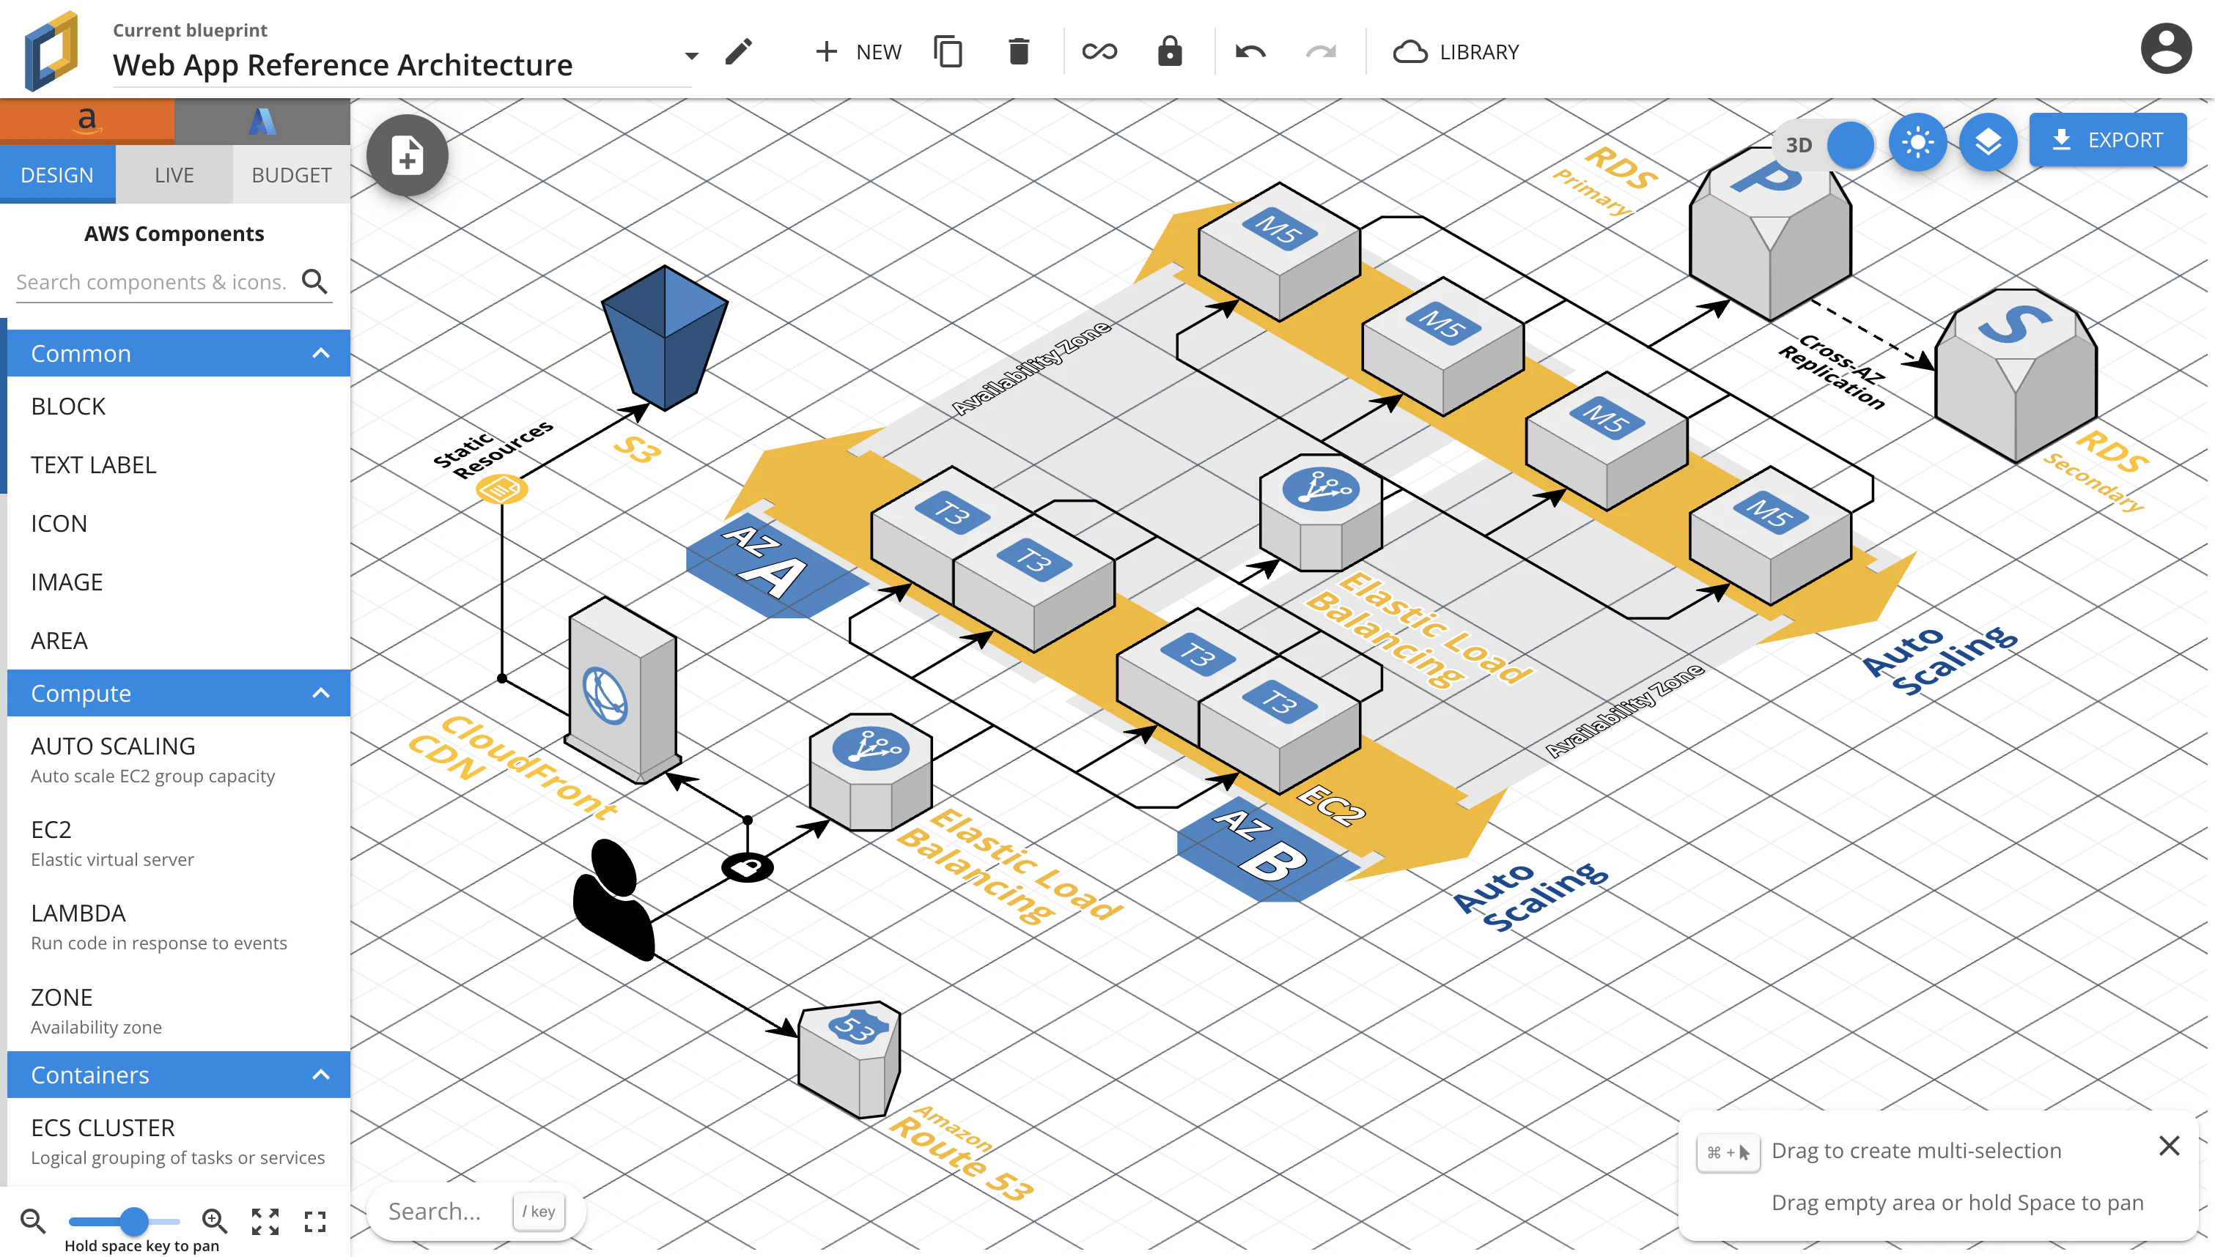Click the fit to screen arrows icon

[265, 1222]
